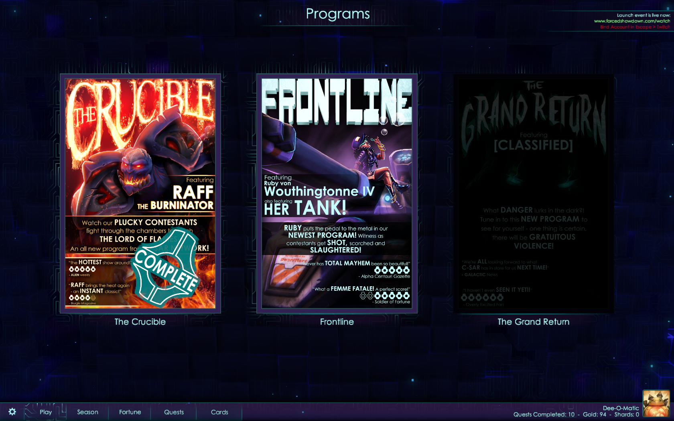Click the Alpha Centauri Gazette star rating

pos(392,270)
